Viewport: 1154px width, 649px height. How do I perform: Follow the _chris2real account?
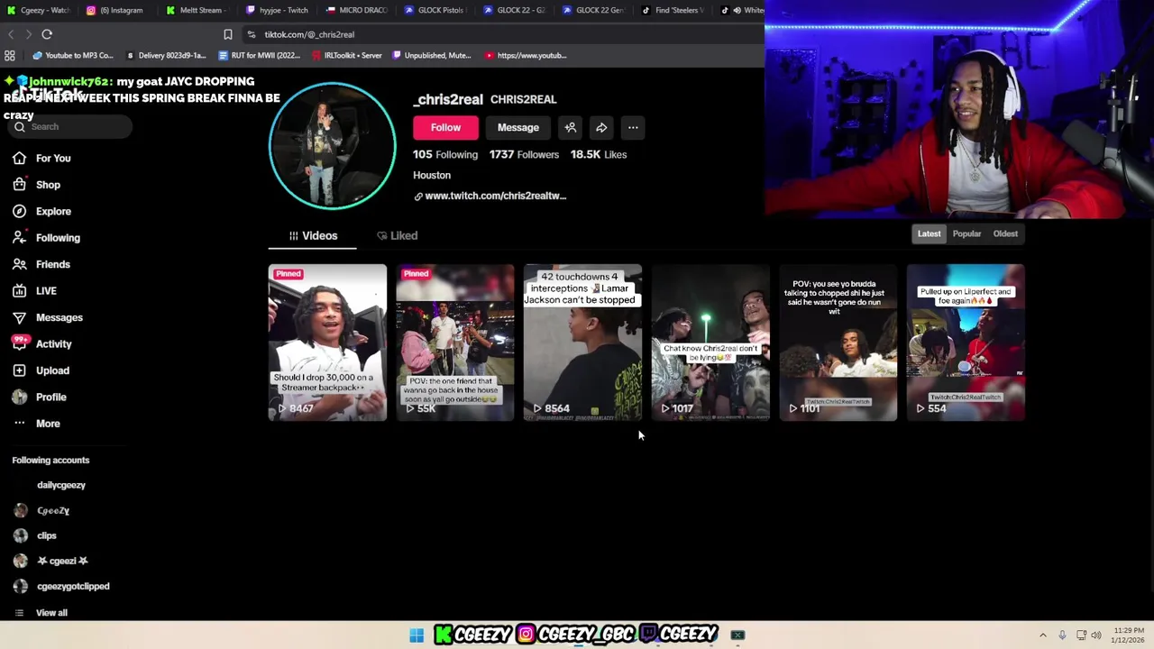445,128
